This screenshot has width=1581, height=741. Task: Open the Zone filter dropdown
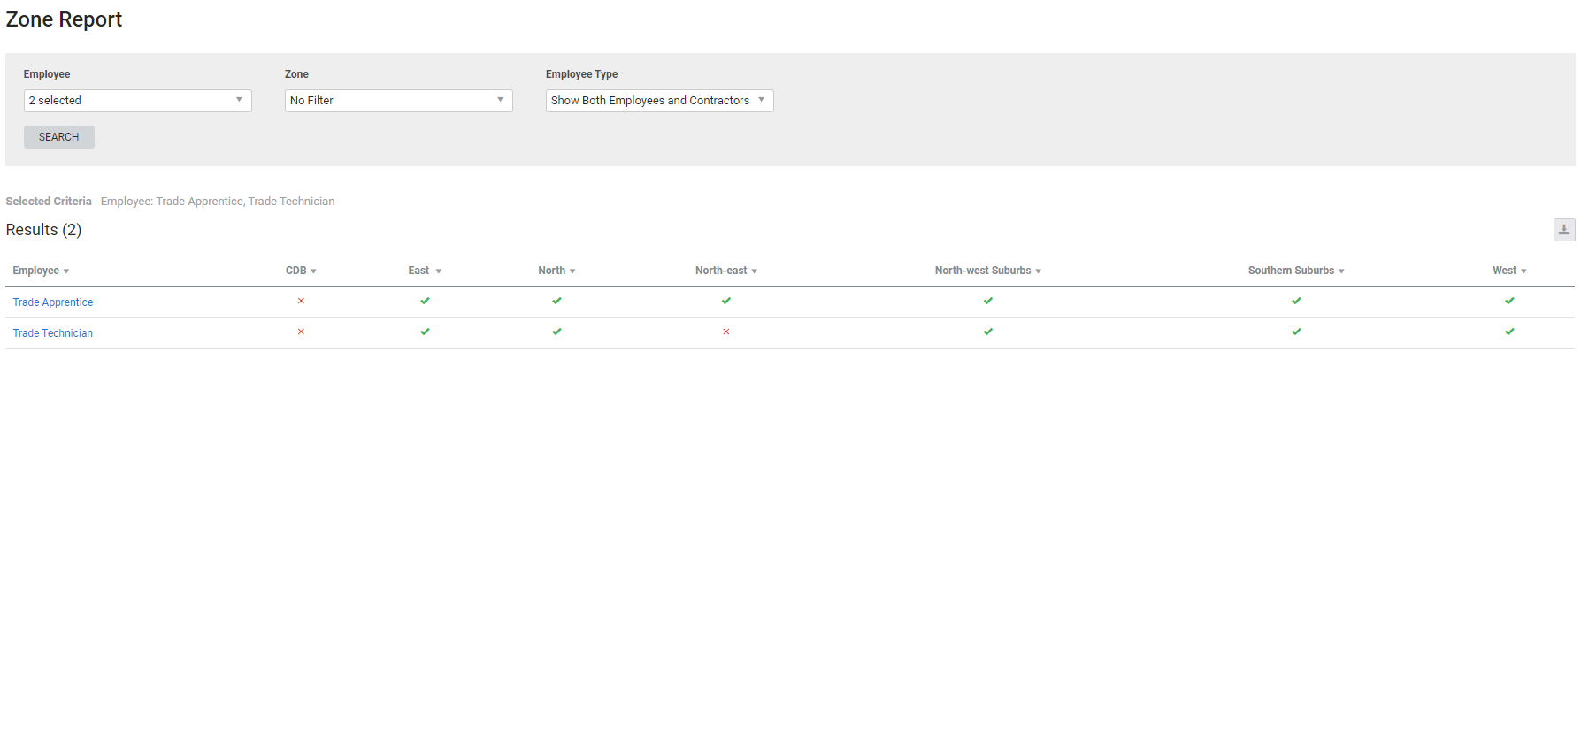398,101
